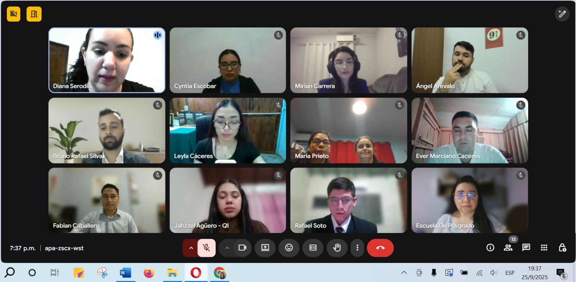The height and width of the screenshot is (282, 576).
Task: Open meeting details info icon
Action: coord(490,247)
